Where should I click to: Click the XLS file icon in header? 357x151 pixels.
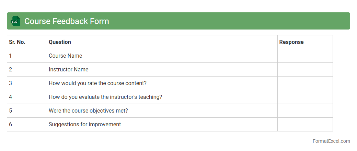click(16, 21)
